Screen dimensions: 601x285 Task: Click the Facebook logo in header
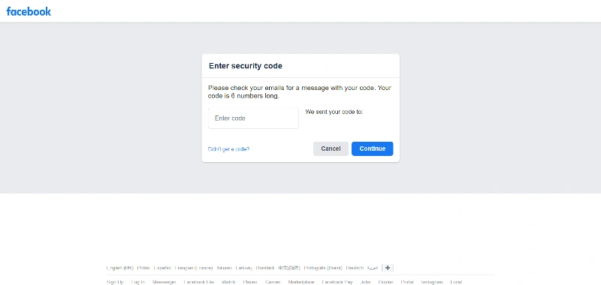click(29, 11)
